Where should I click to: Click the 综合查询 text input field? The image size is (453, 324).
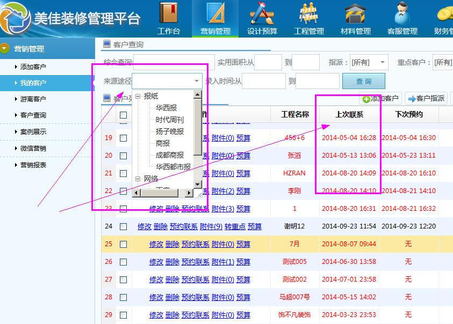tap(174, 62)
